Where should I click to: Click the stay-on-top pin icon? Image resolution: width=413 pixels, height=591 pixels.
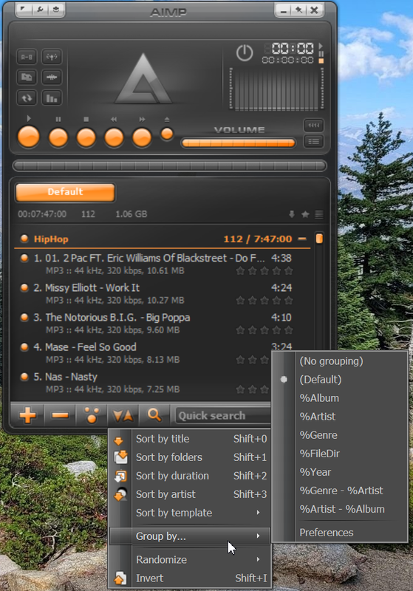click(x=298, y=10)
